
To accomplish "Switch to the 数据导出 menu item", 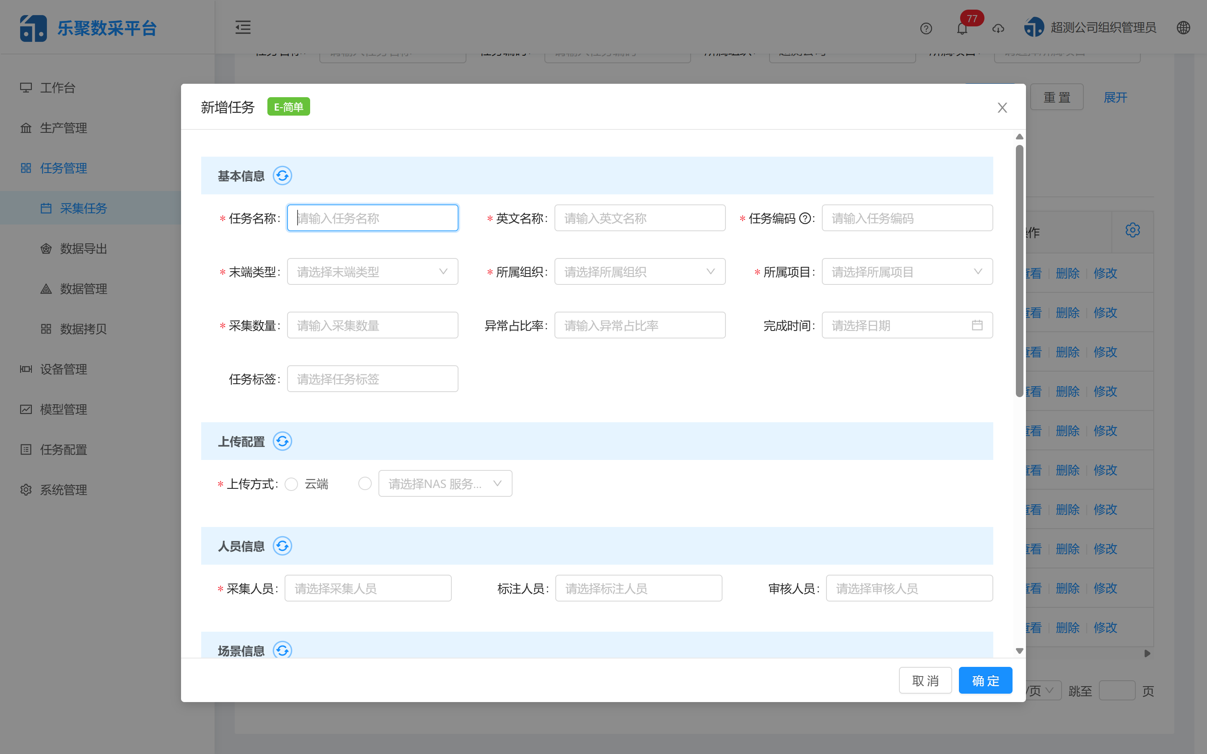I will [83, 248].
